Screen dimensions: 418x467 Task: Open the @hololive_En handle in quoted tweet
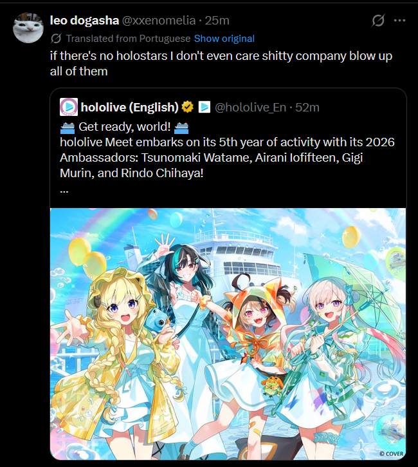click(250, 107)
